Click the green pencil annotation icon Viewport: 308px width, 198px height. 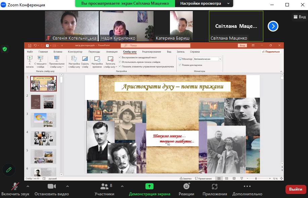click(9, 170)
